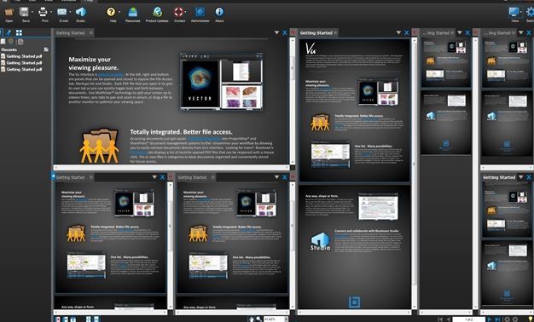Expand the View button dropdown arrow

(521, 12)
